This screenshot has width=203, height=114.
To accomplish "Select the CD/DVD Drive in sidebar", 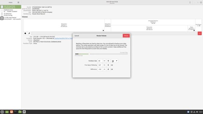I will point(10,10).
